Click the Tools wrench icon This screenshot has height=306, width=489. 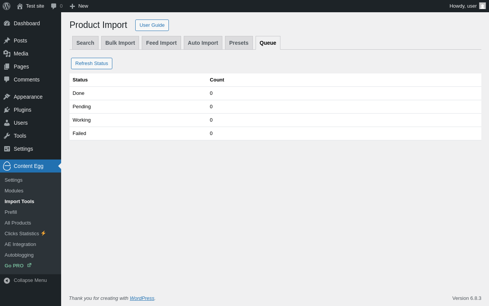(x=7, y=136)
